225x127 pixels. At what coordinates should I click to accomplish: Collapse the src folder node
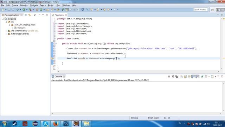click(x=6, y=22)
